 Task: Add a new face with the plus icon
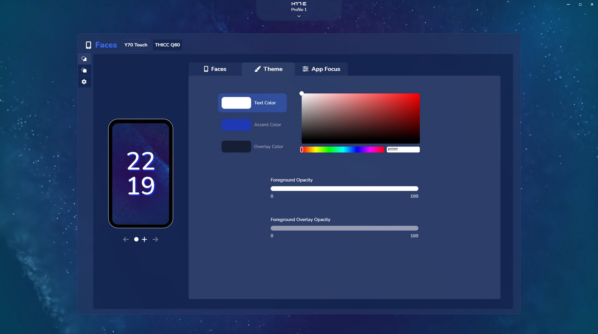[x=144, y=239]
